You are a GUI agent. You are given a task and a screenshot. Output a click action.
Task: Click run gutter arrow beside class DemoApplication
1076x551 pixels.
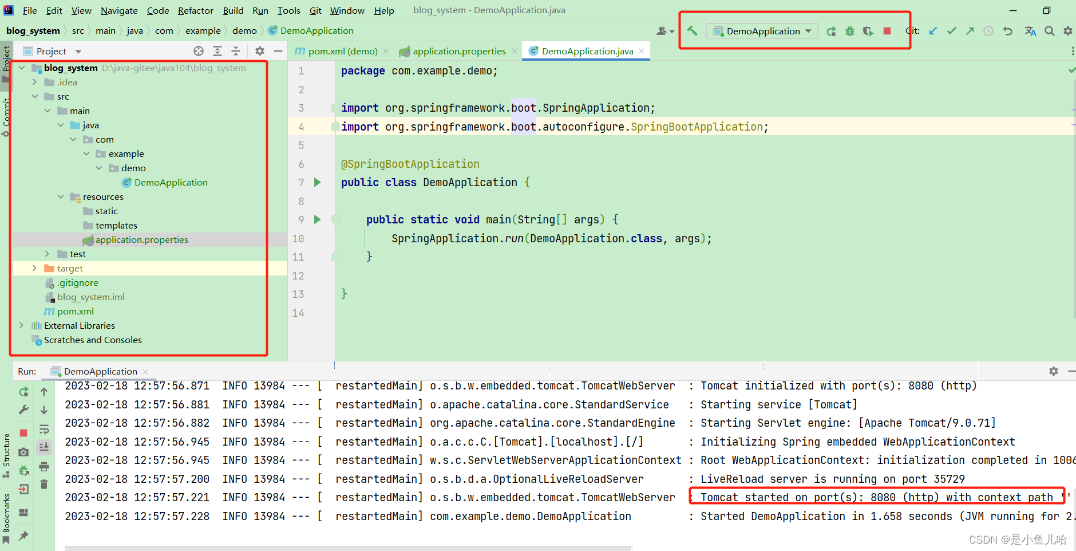tap(317, 182)
